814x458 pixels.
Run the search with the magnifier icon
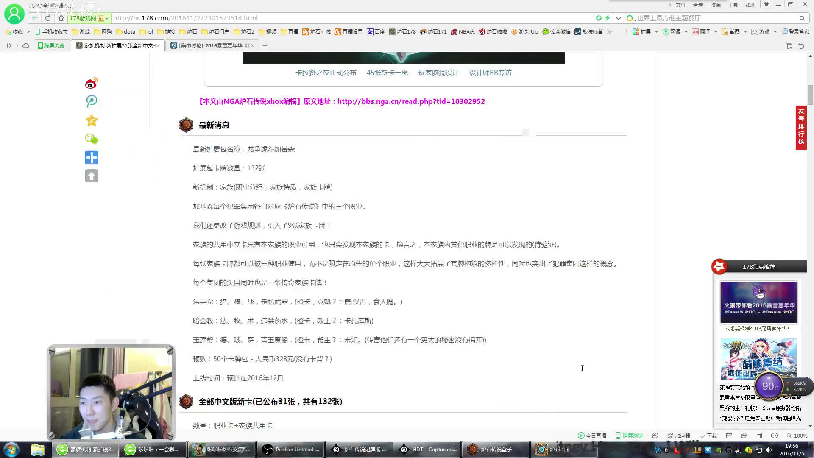(x=802, y=18)
